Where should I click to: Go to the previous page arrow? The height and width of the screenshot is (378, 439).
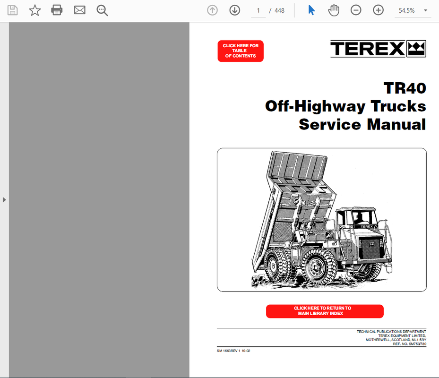coord(212,10)
